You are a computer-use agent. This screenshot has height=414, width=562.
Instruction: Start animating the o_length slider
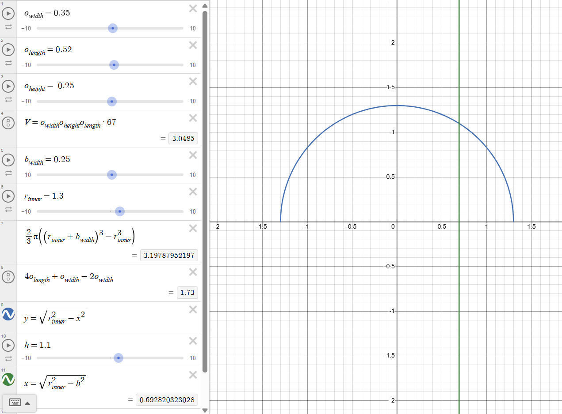(8, 49)
